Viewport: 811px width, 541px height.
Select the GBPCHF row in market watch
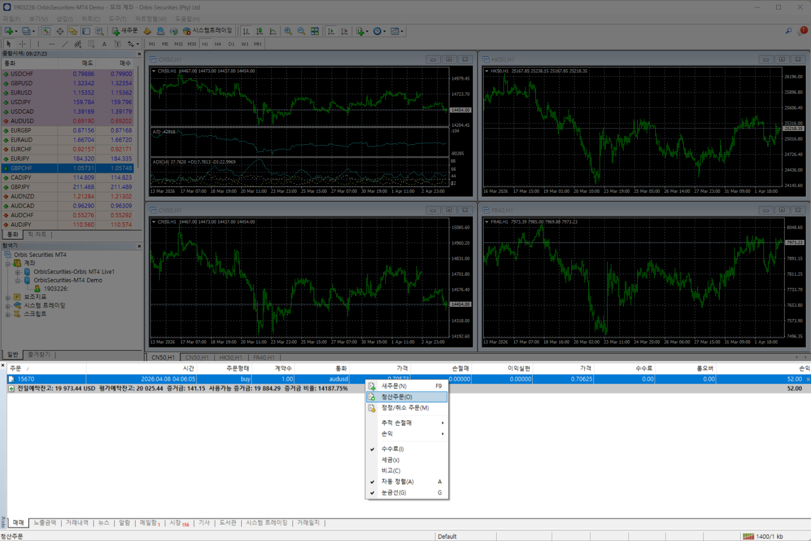click(x=68, y=168)
